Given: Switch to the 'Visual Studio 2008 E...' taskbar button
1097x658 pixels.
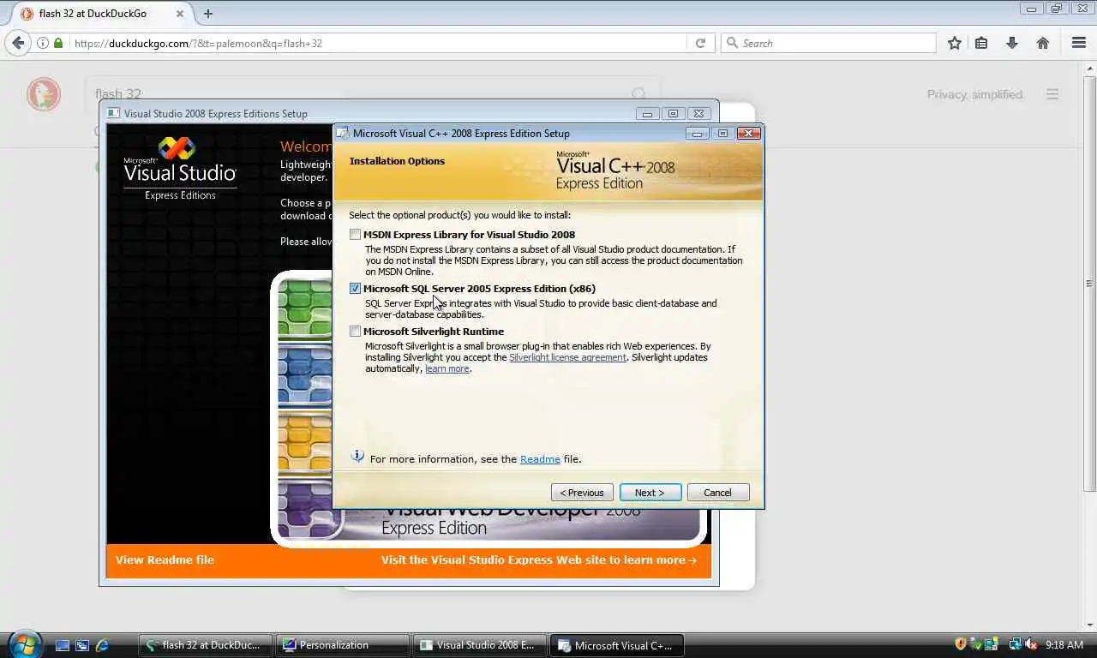Looking at the screenshot, I should 480,645.
